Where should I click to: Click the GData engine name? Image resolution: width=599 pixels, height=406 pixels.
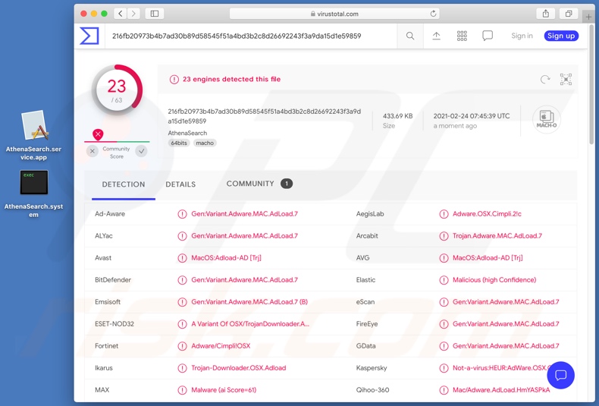coord(365,346)
